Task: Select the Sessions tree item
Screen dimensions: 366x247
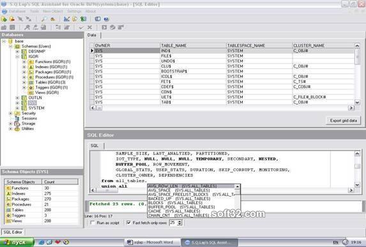Action: 29,119
